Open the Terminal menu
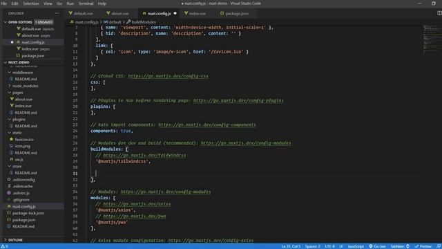Screen dimensions: 442x249 click(x=86, y=3)
